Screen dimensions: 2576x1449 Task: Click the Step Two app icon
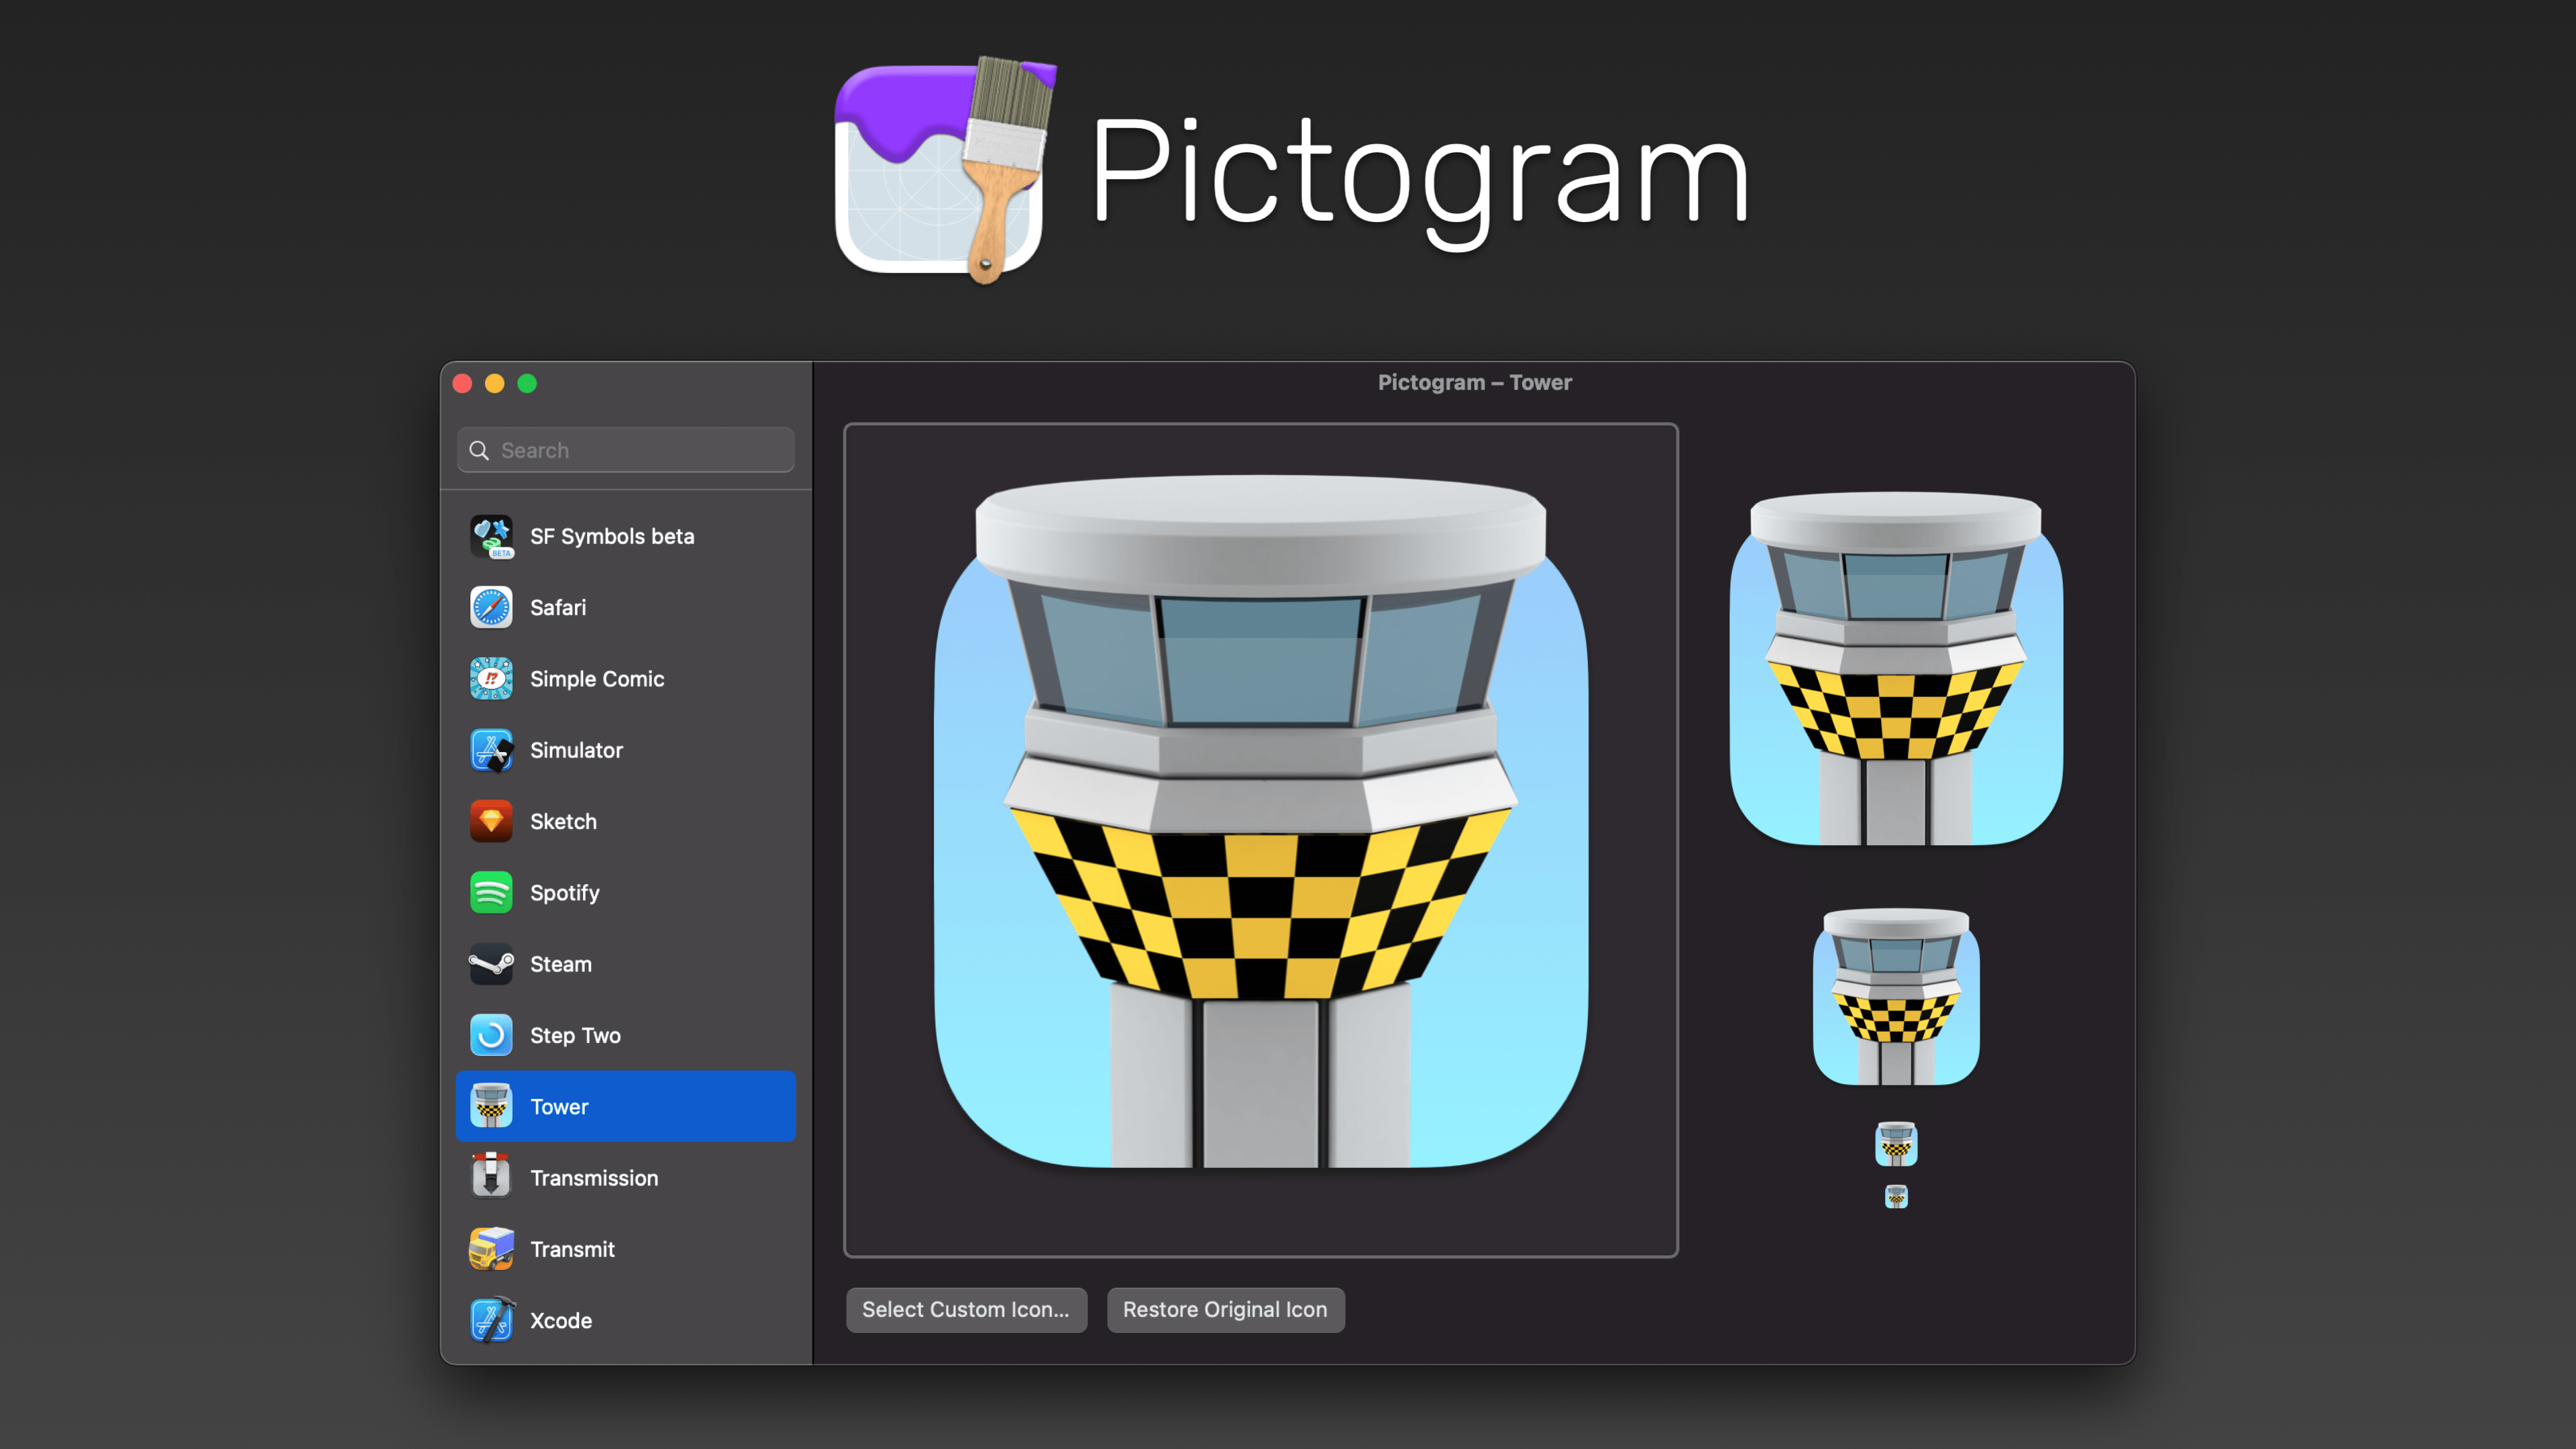coord(491,1035)
